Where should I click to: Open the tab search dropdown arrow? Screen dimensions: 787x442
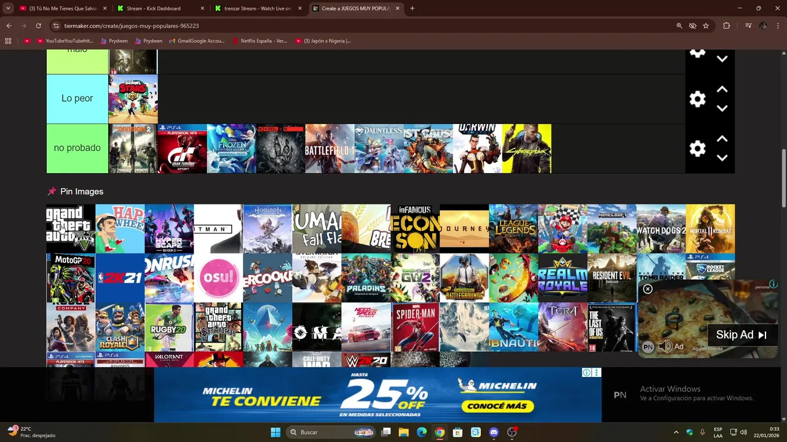(x=8, y=9)
